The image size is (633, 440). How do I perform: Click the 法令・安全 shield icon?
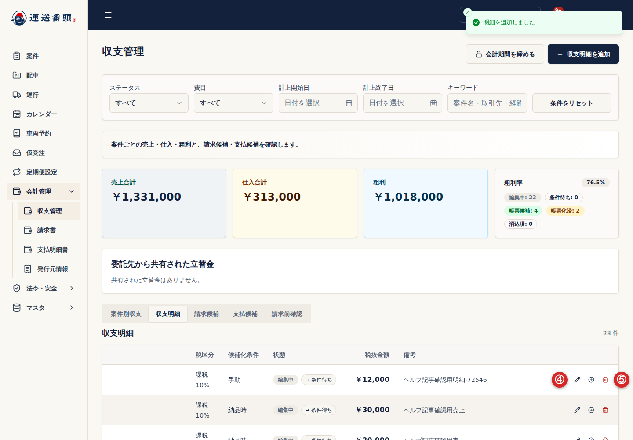coord(17,288)
